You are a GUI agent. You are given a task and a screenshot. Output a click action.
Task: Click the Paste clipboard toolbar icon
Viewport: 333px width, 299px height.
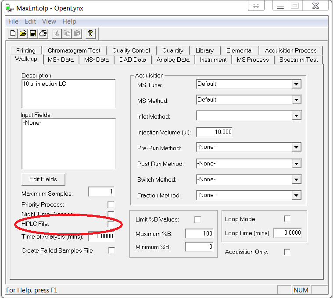point(77,33)
